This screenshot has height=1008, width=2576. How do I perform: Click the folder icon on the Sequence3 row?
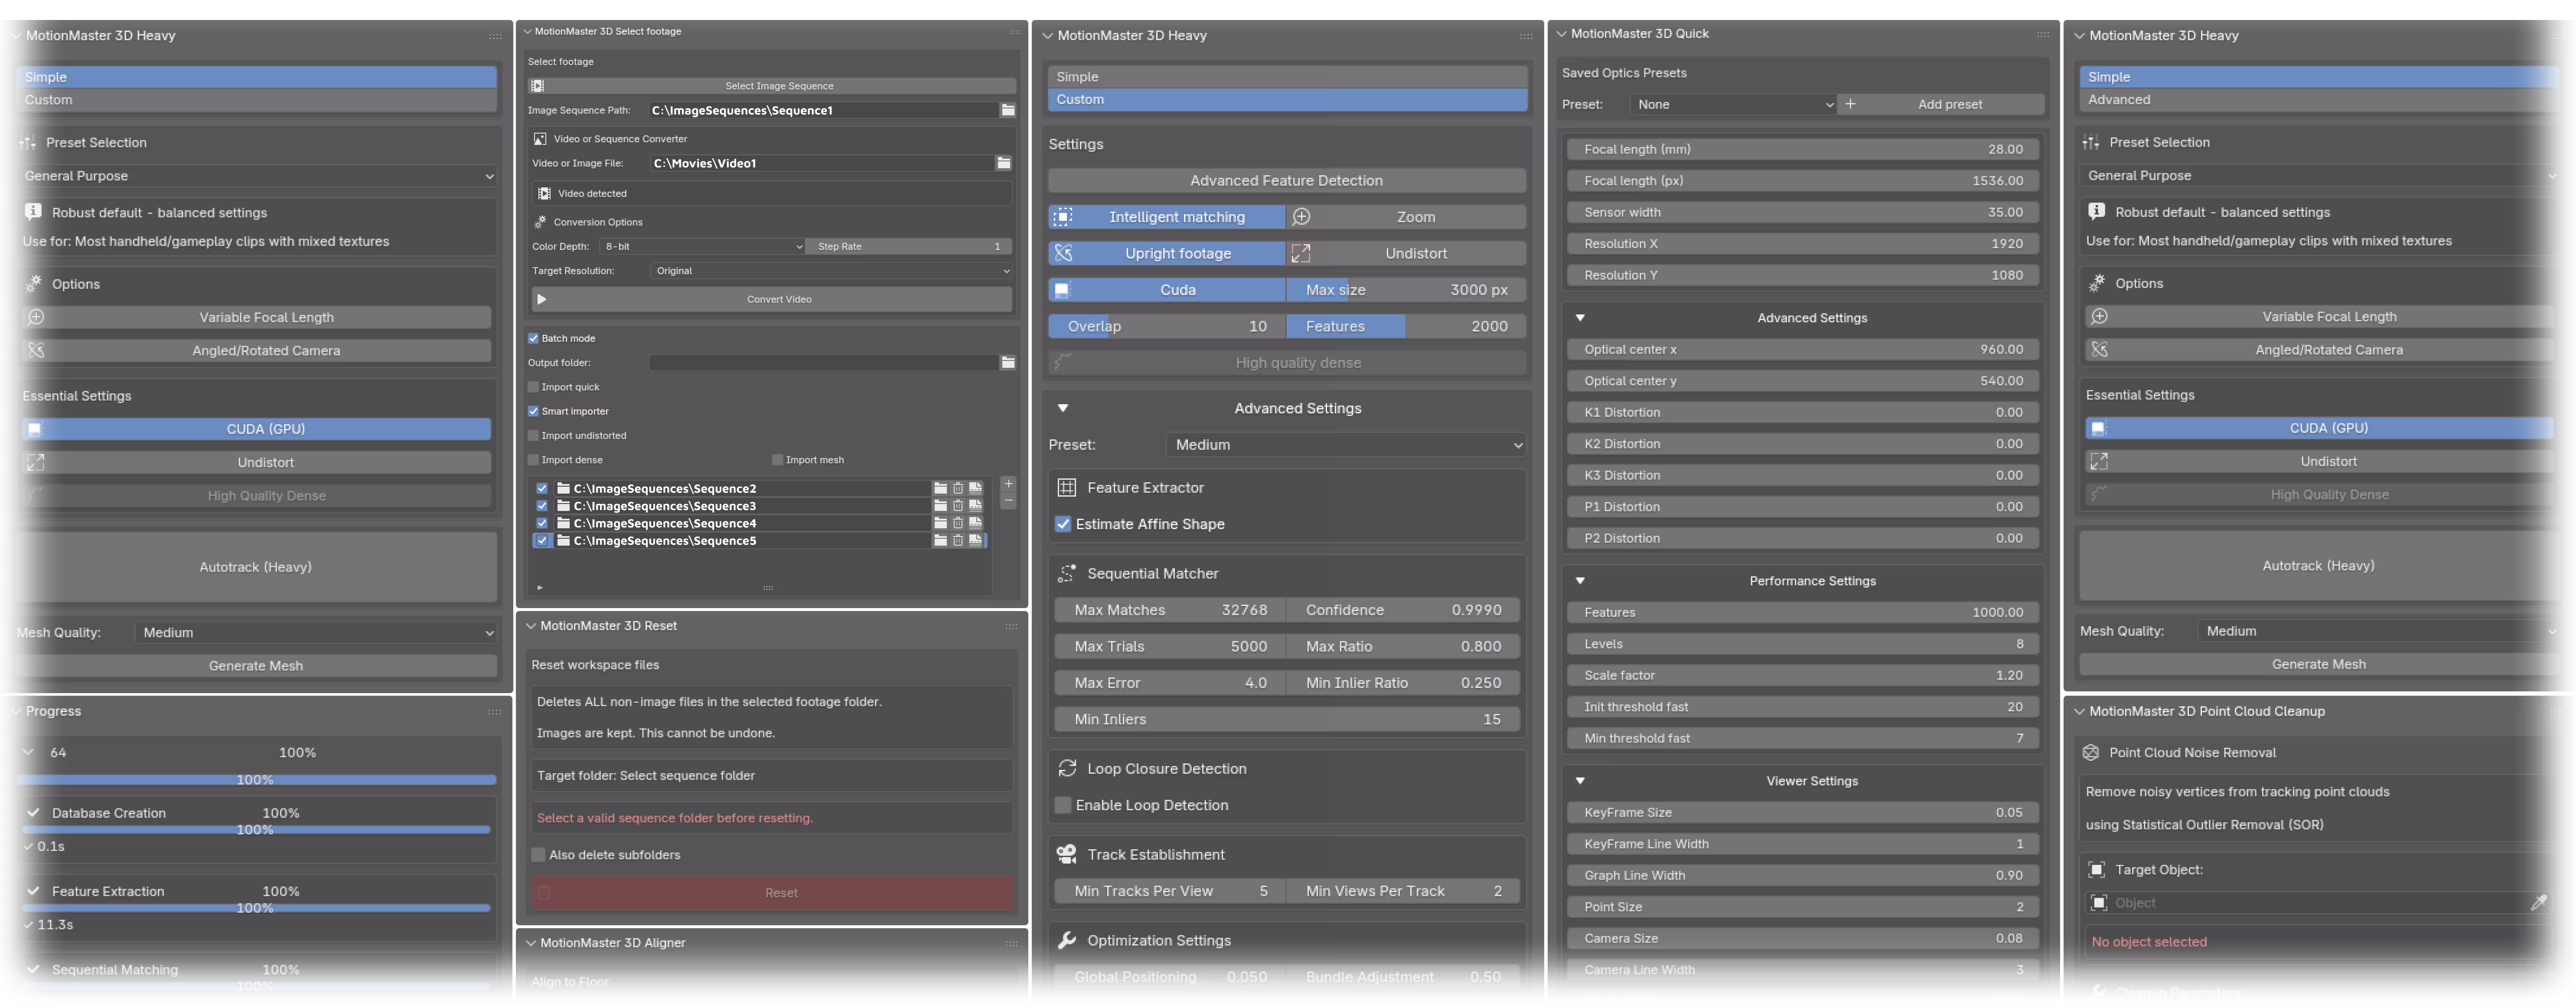(x=940, y=506)
